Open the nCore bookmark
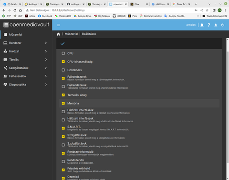 coord(30,16)
